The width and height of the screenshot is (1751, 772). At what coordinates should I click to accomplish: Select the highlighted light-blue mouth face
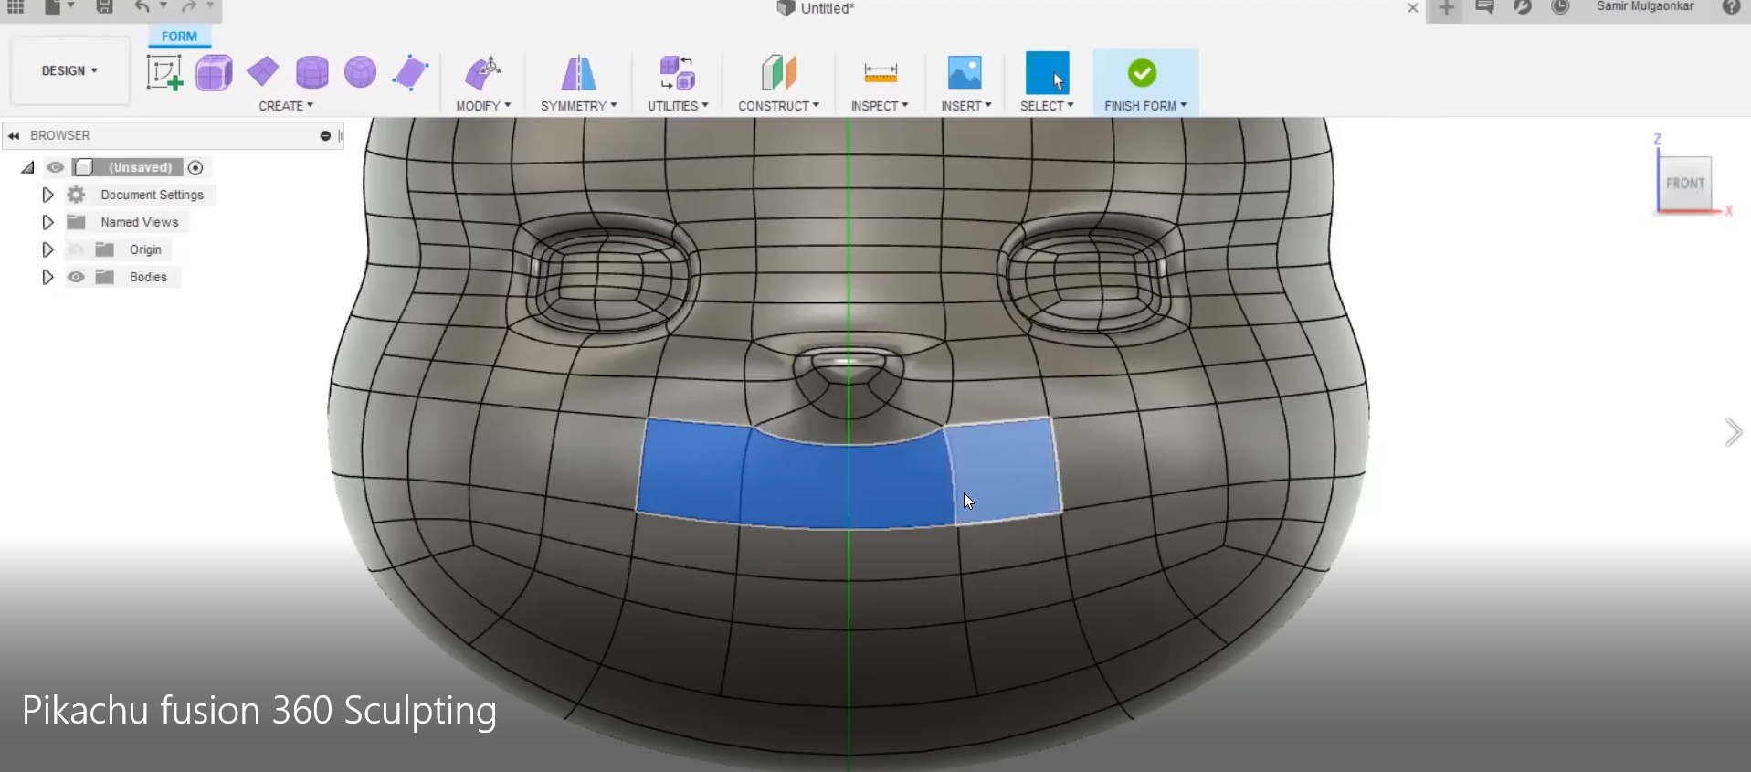pos(1003,471)
